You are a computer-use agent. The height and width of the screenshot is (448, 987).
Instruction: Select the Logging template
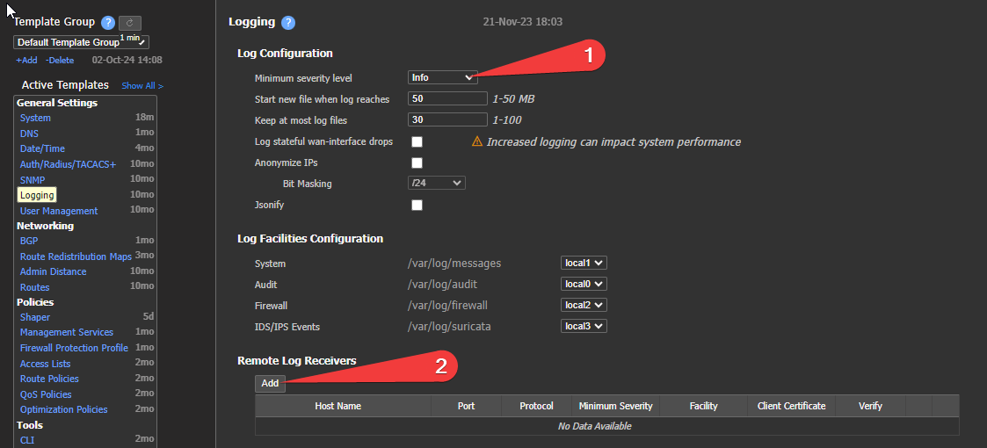37,195
